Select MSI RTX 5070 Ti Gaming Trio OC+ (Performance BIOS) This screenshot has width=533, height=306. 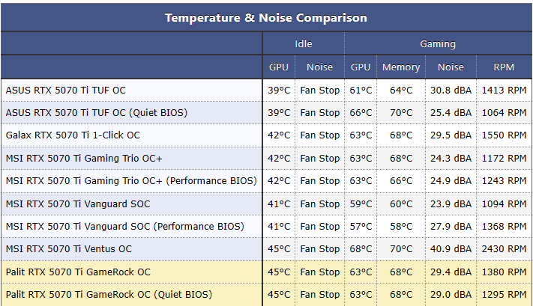[x=131, y=181]
